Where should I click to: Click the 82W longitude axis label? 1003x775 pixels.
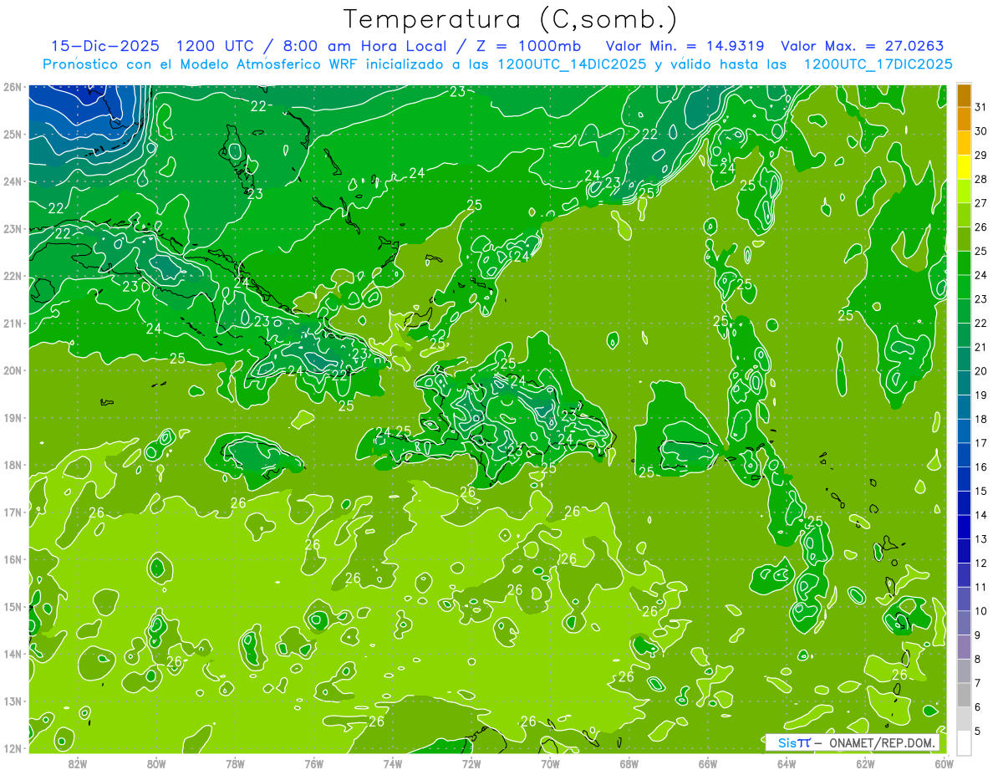tap(78, 763)
